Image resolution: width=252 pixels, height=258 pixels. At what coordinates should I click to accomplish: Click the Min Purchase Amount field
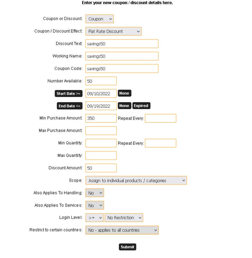coord(101,118)
